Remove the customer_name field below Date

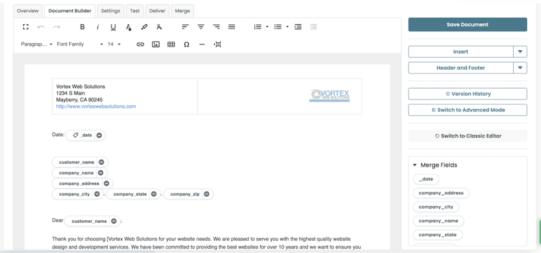pos(101,162)
